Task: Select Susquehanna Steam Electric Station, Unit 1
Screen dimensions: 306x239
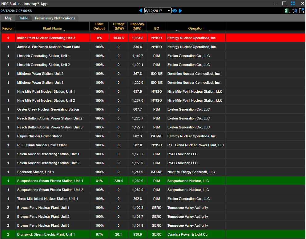Action: pos(50,181)
